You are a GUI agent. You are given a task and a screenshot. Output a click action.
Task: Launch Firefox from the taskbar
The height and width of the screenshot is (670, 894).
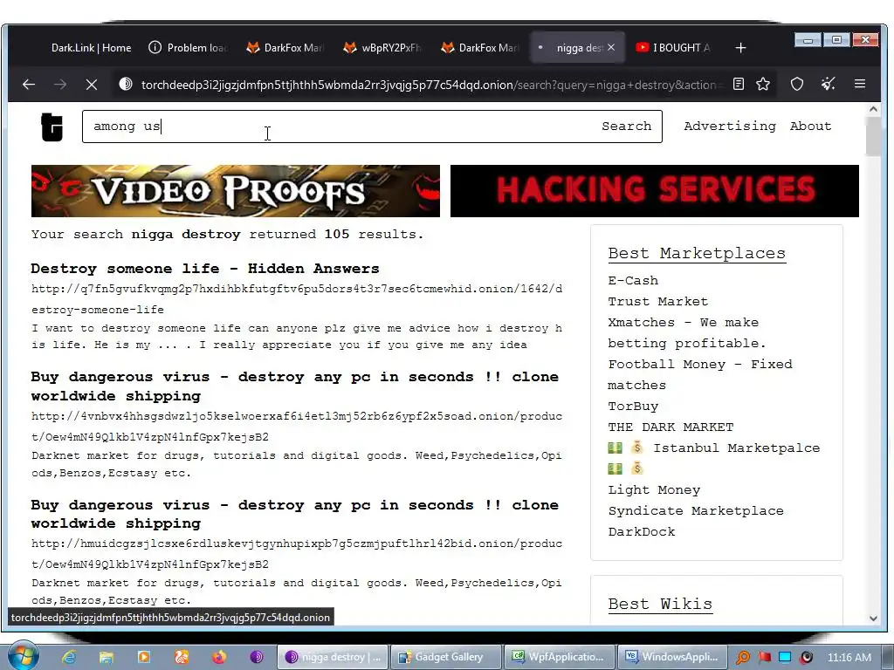coord(219,657)
